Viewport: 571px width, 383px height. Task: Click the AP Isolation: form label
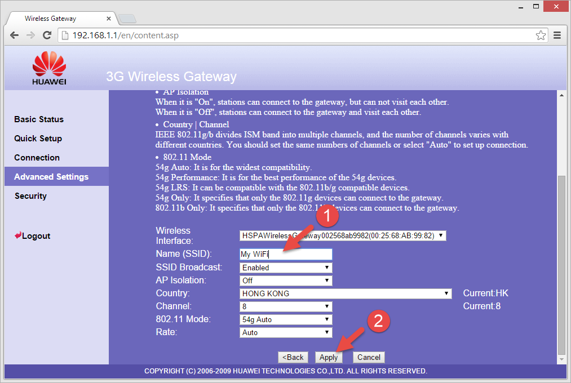(x=181, y=280)
